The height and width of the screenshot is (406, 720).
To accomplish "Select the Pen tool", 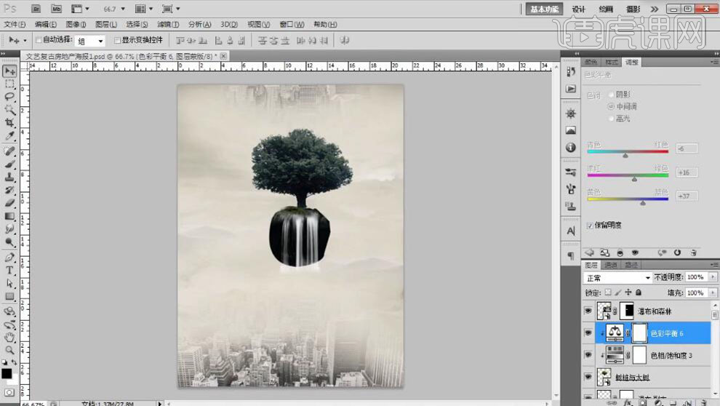I will (9, 257).
